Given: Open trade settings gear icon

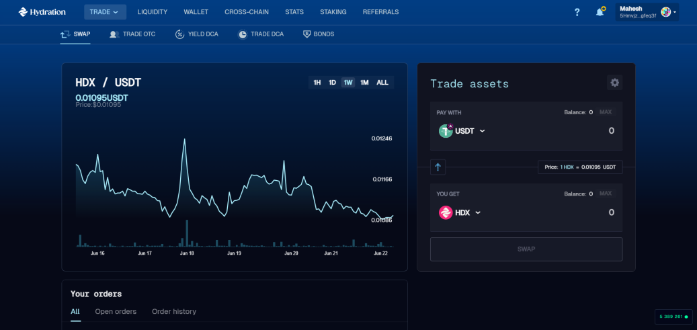Looking at the screenshot, I should pyautogui.click(x=615, y=83).
